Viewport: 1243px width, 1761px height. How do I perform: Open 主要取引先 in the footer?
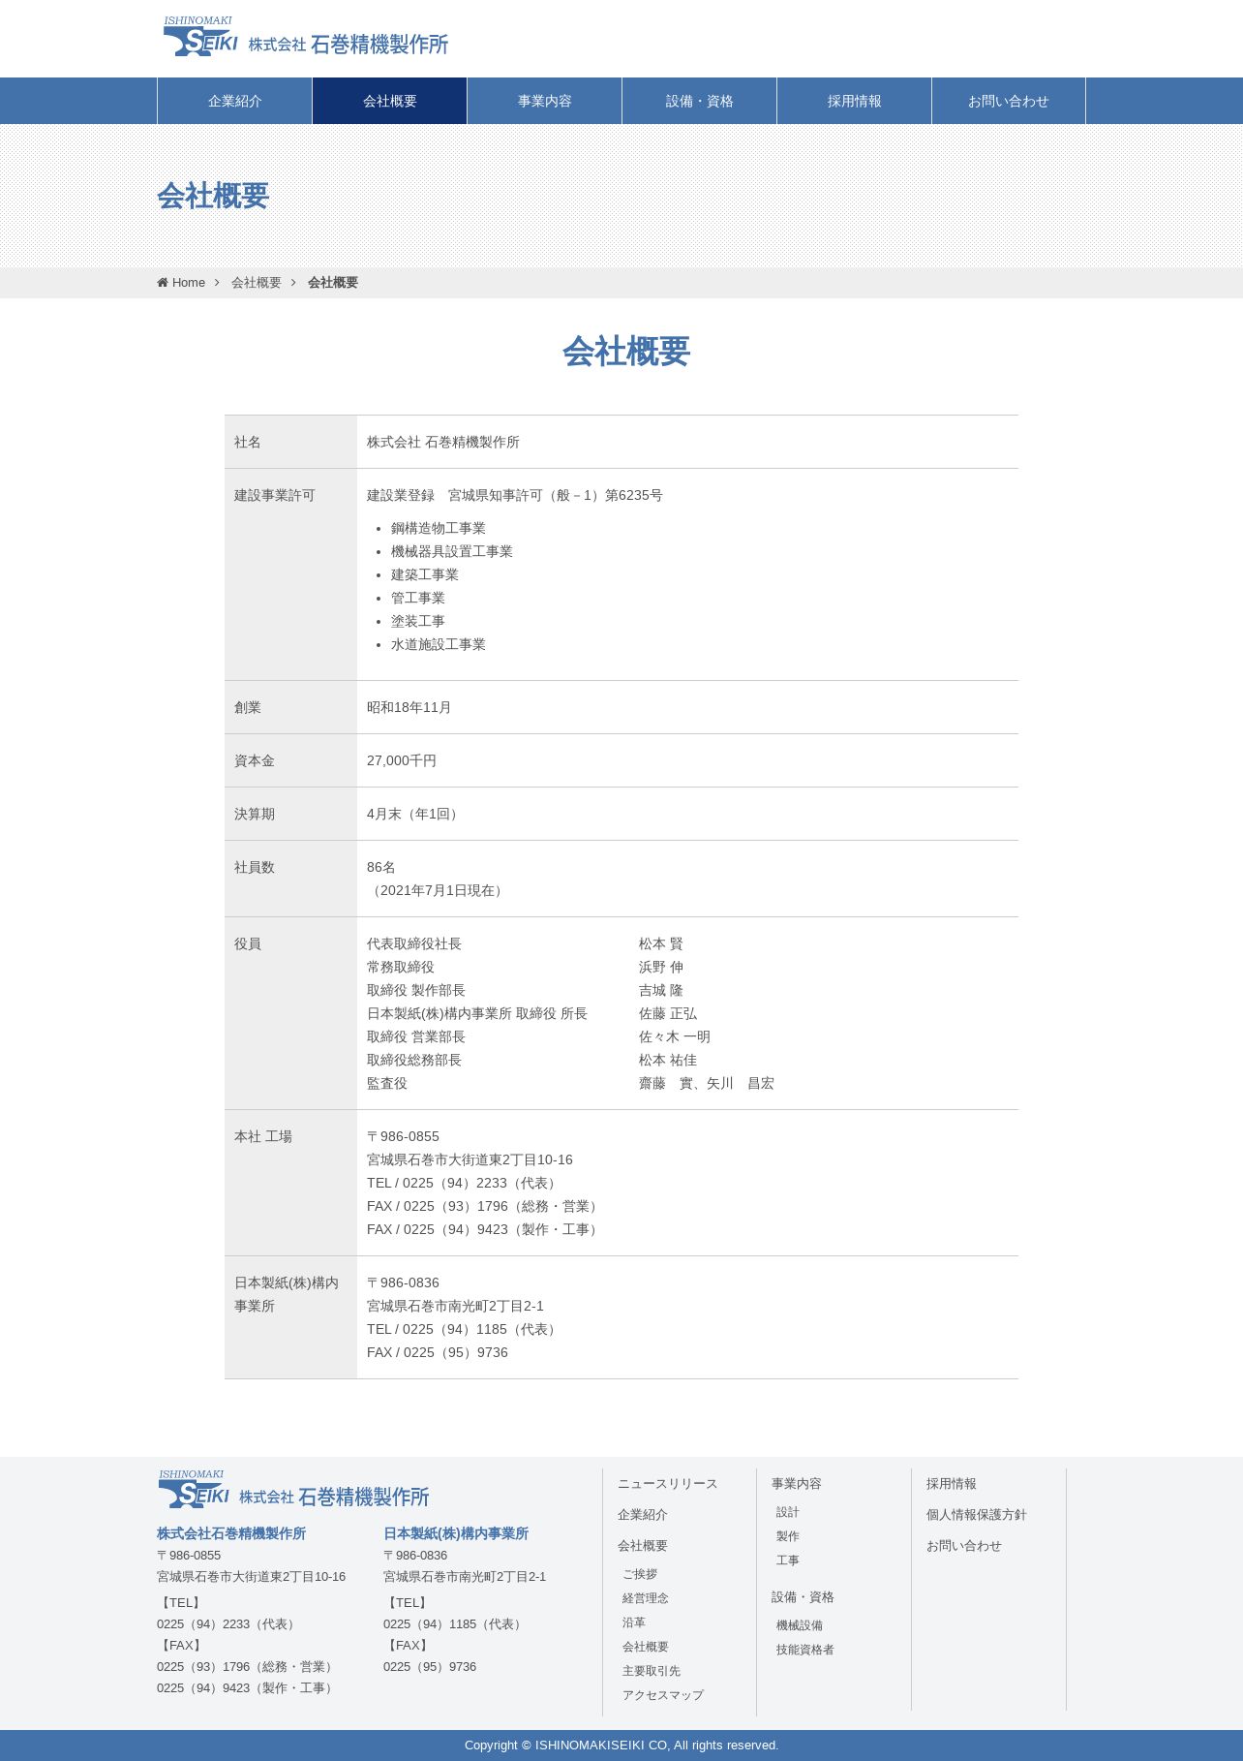pos(652,1671)
